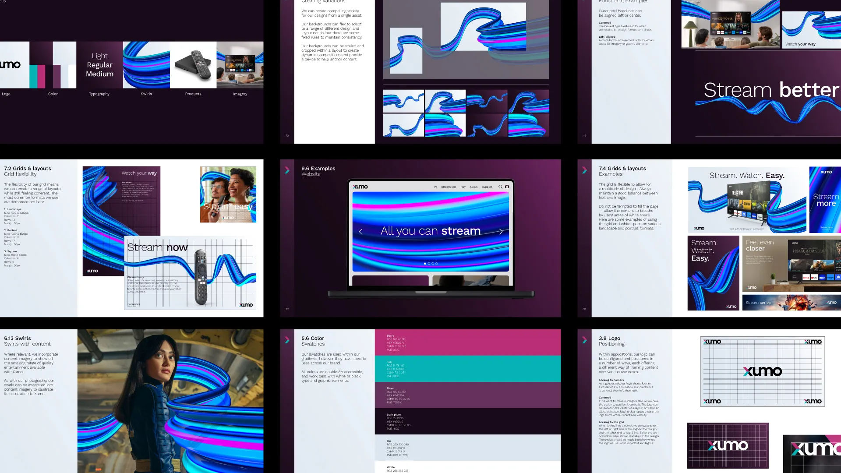Click the Products label under the thumbnails

(193, 94)
